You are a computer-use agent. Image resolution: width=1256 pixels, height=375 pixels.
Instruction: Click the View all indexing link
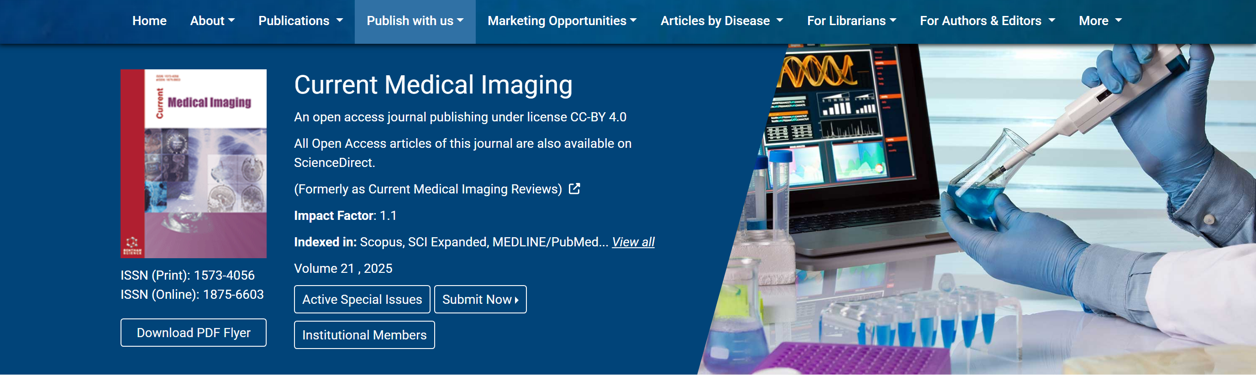point(633,242)
